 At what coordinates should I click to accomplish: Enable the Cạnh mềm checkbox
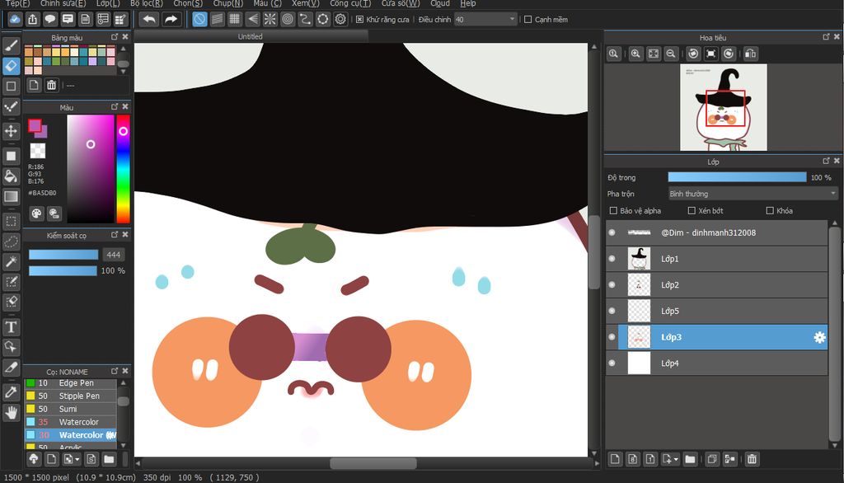[528, 20]
